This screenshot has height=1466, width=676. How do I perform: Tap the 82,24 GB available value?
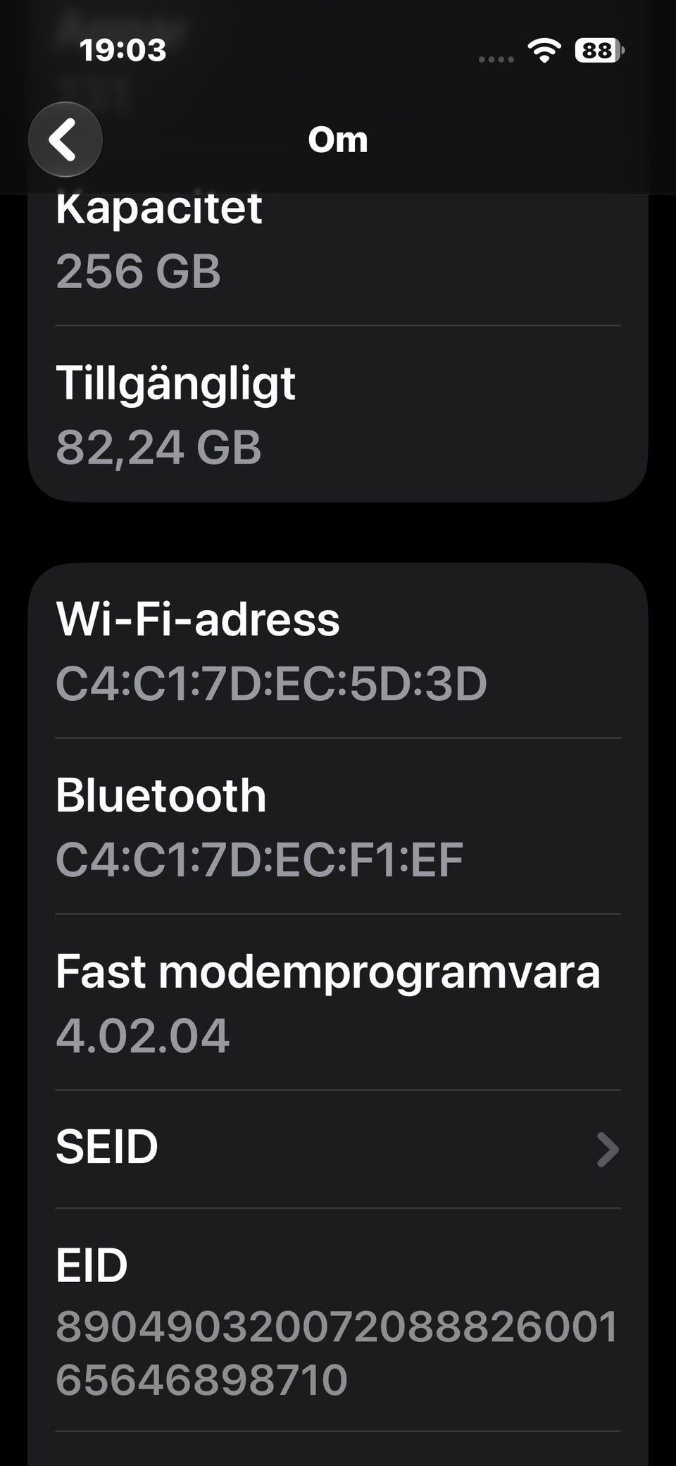[158, 448]
